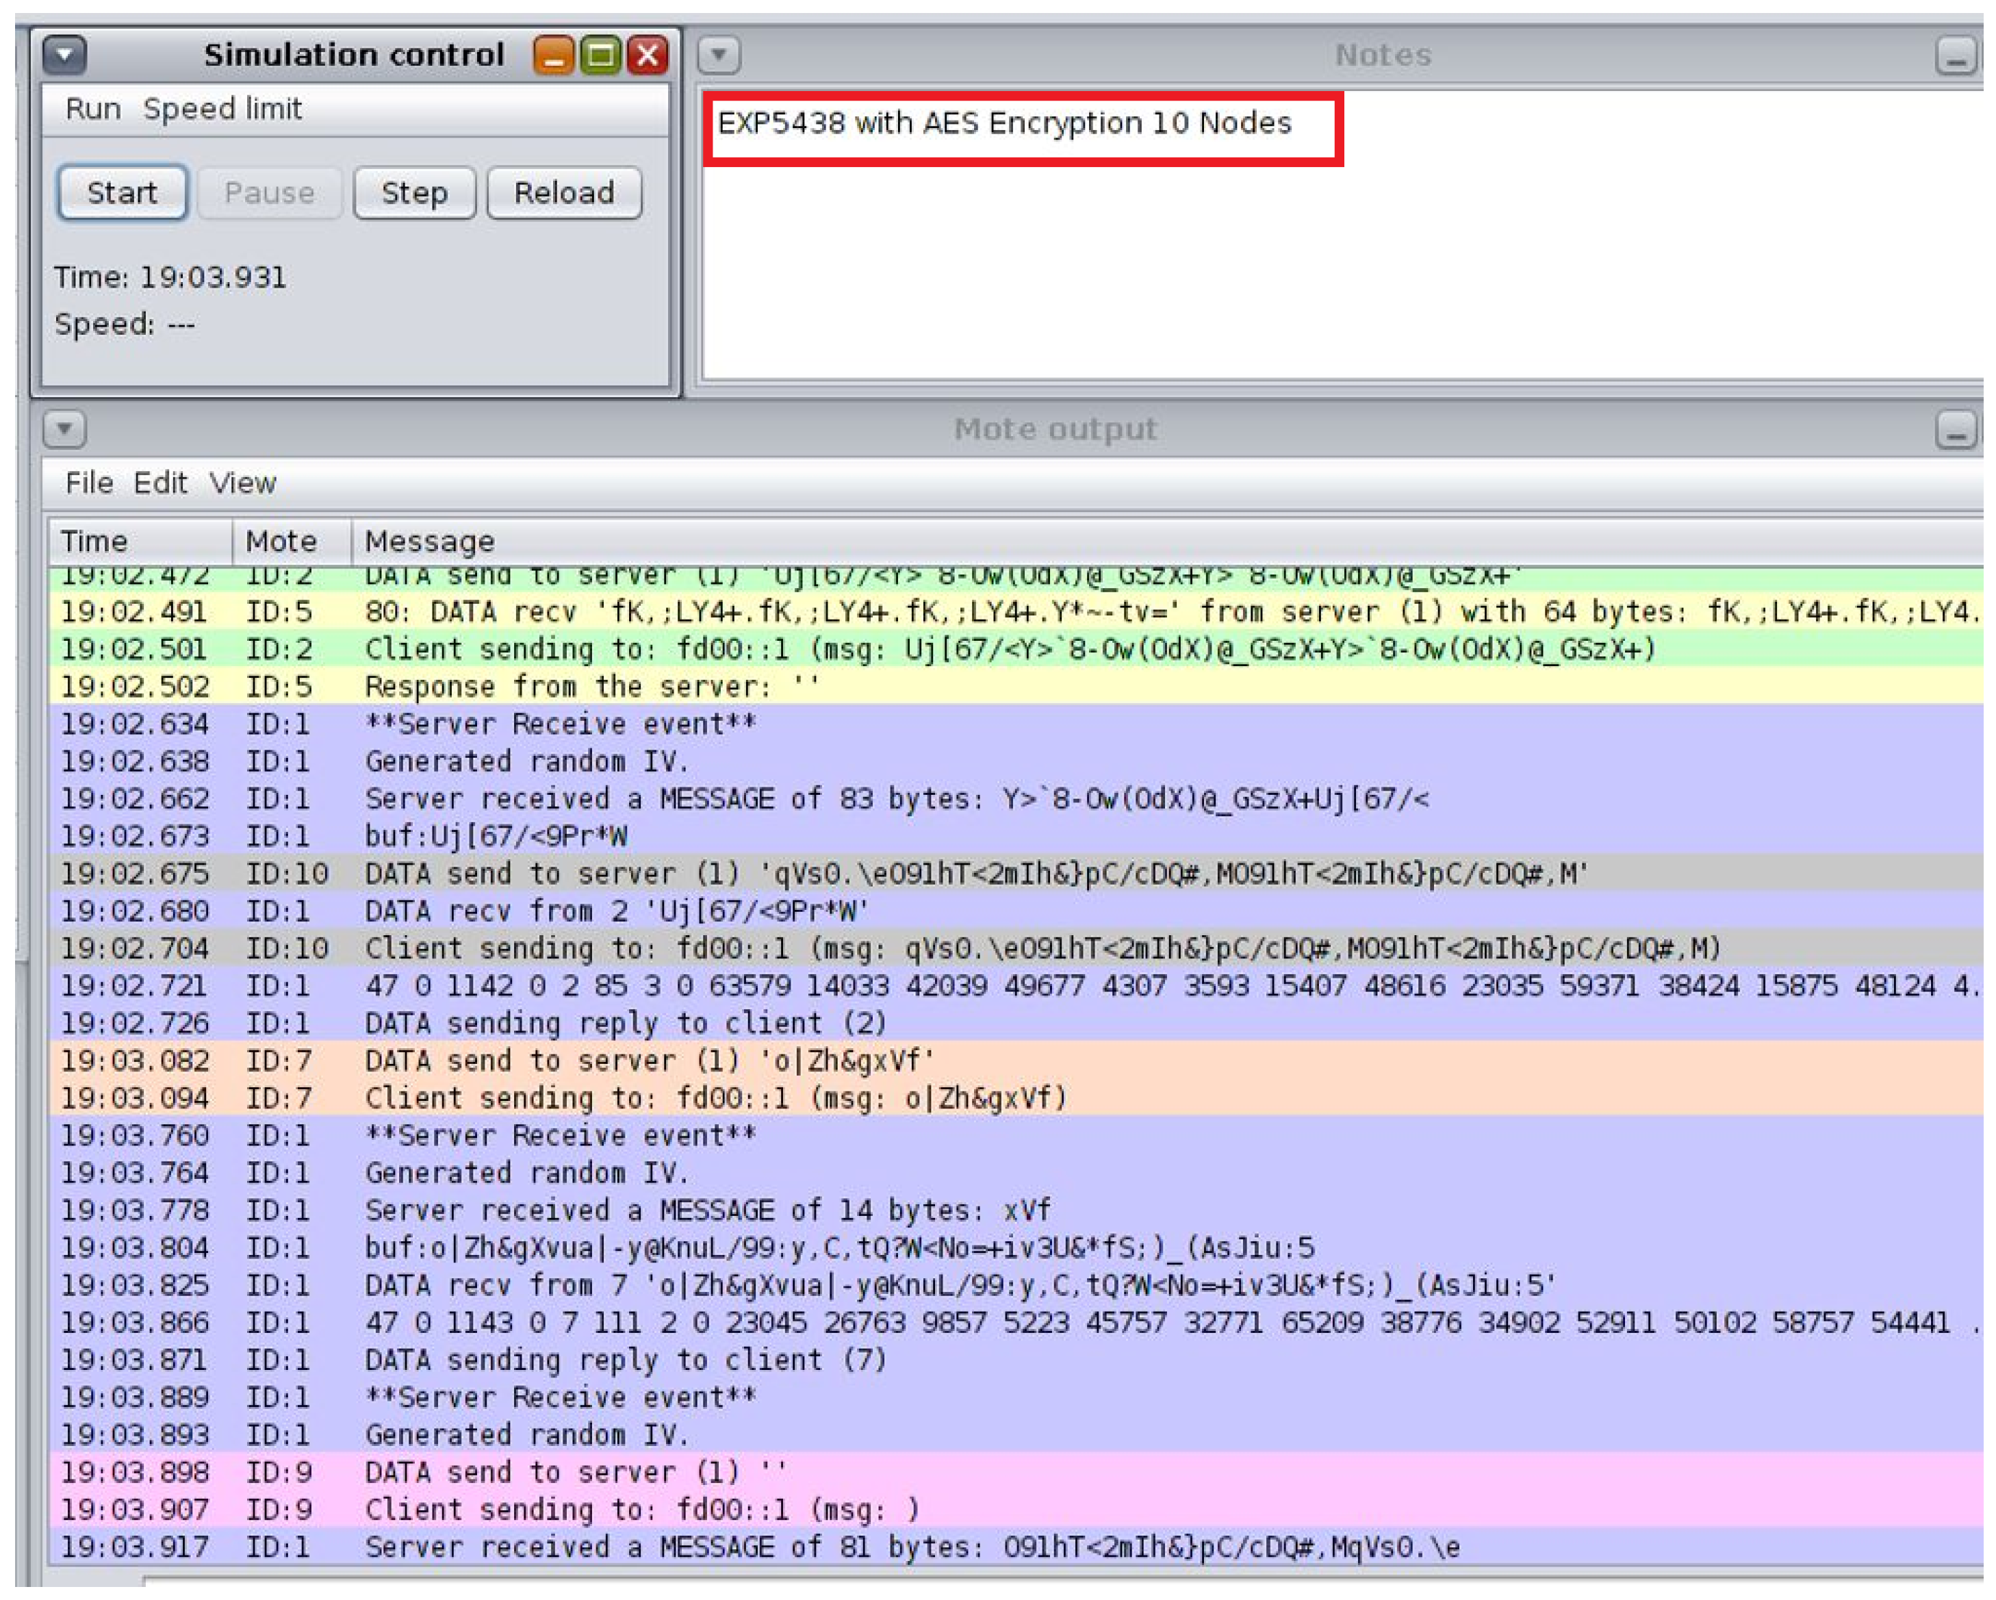Viewport: 1996px width, 1600px height.
Task: Click the Mote column header
Action: coord(281,542)
